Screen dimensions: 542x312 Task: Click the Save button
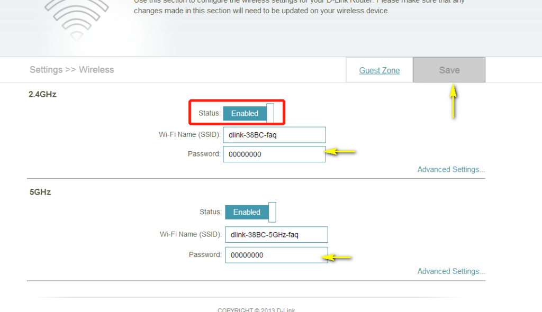[x=449, y=70]
